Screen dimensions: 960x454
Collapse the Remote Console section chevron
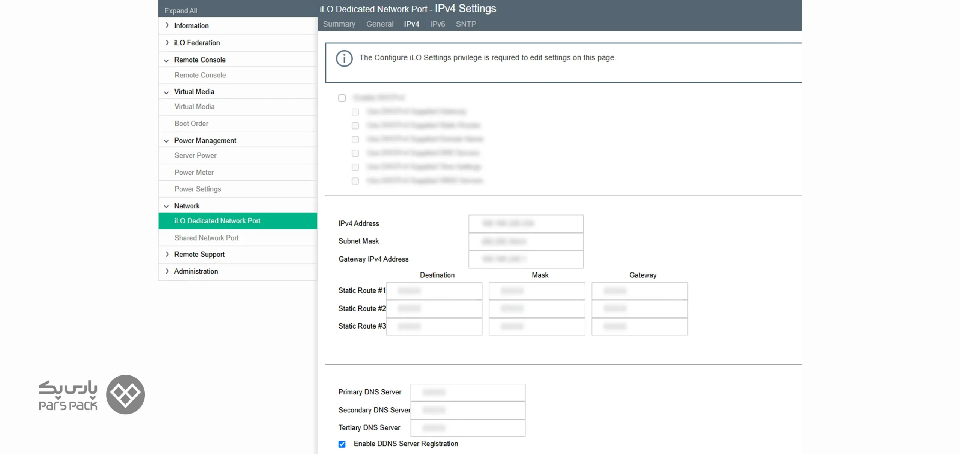[166, 60]
